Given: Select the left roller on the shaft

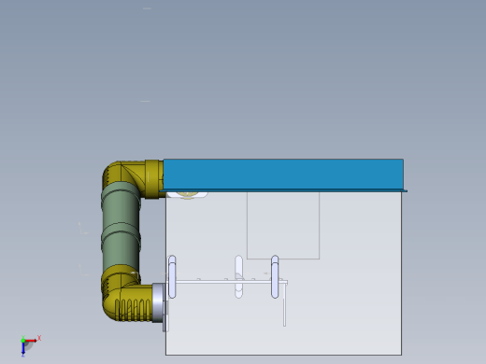Looking at the screenshot, I should [x=172, y=277].
